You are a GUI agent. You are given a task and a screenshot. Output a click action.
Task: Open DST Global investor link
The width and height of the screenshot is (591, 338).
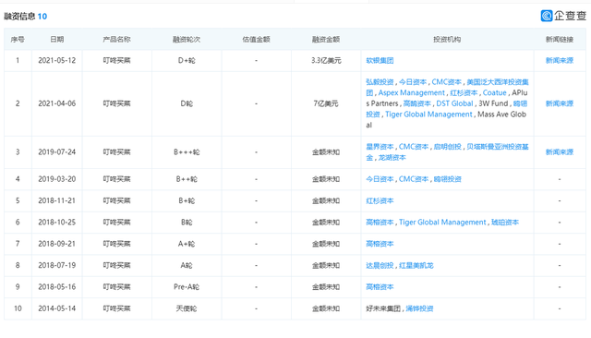coord(454,103)
